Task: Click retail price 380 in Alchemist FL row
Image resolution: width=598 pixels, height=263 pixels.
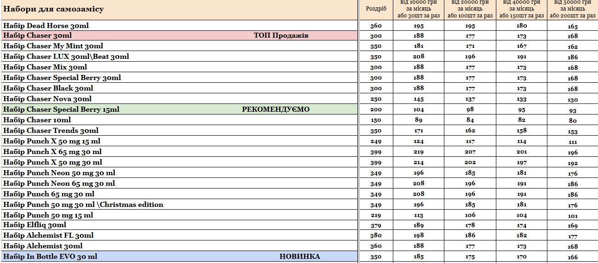Action: click(376, 235)
